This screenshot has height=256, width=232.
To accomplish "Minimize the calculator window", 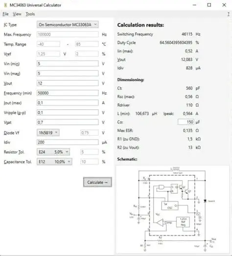I will (x=194, y=5).
